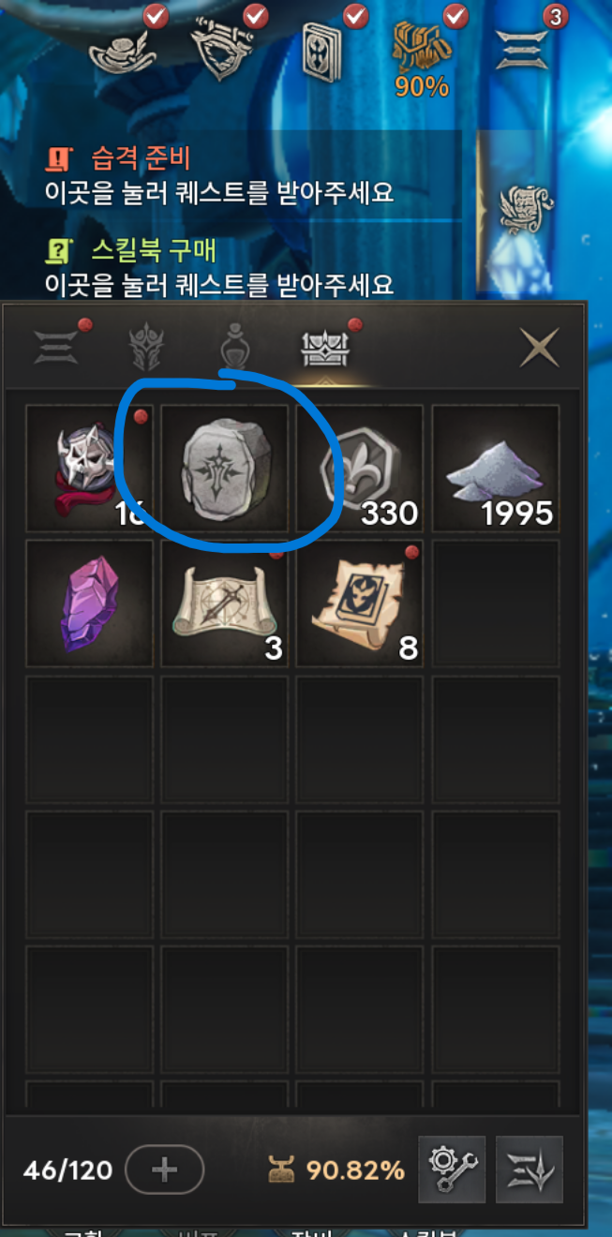
Task: Select the silver powder pile showing 1995
Action: (496, 468)
